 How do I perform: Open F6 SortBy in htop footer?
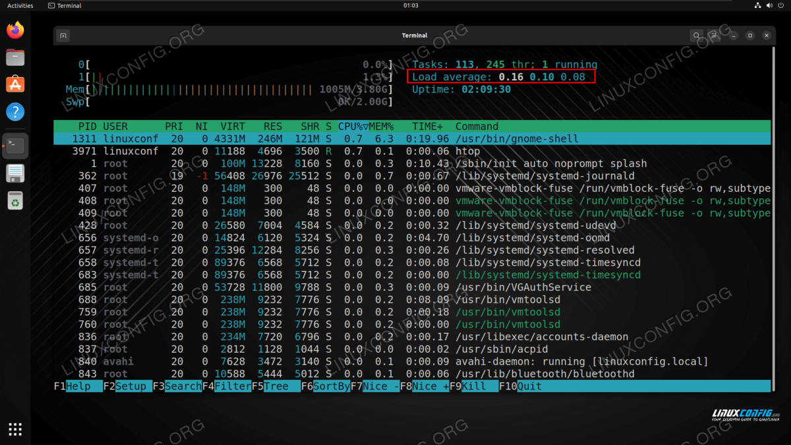[x=326, y=386]
